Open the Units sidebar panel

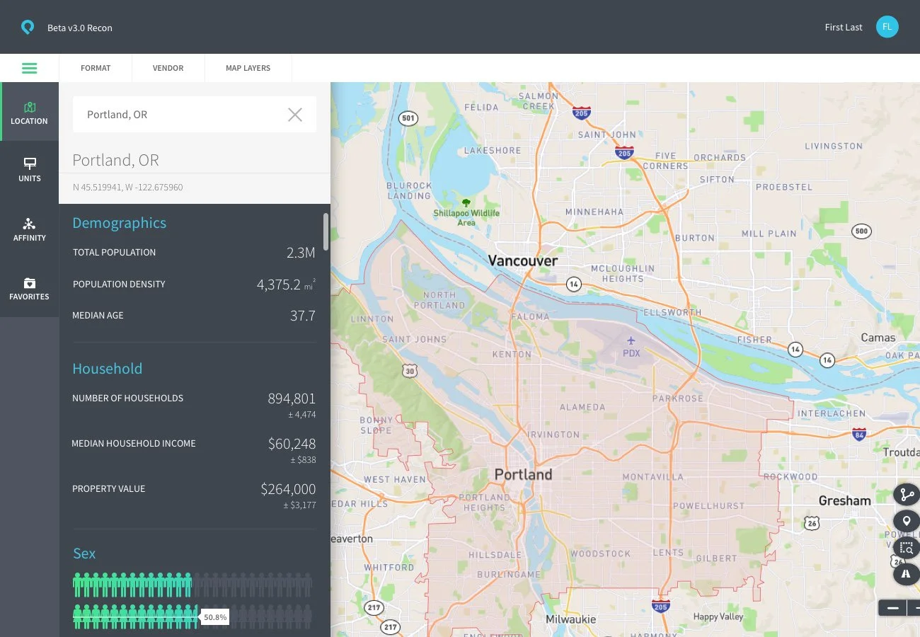29,170
